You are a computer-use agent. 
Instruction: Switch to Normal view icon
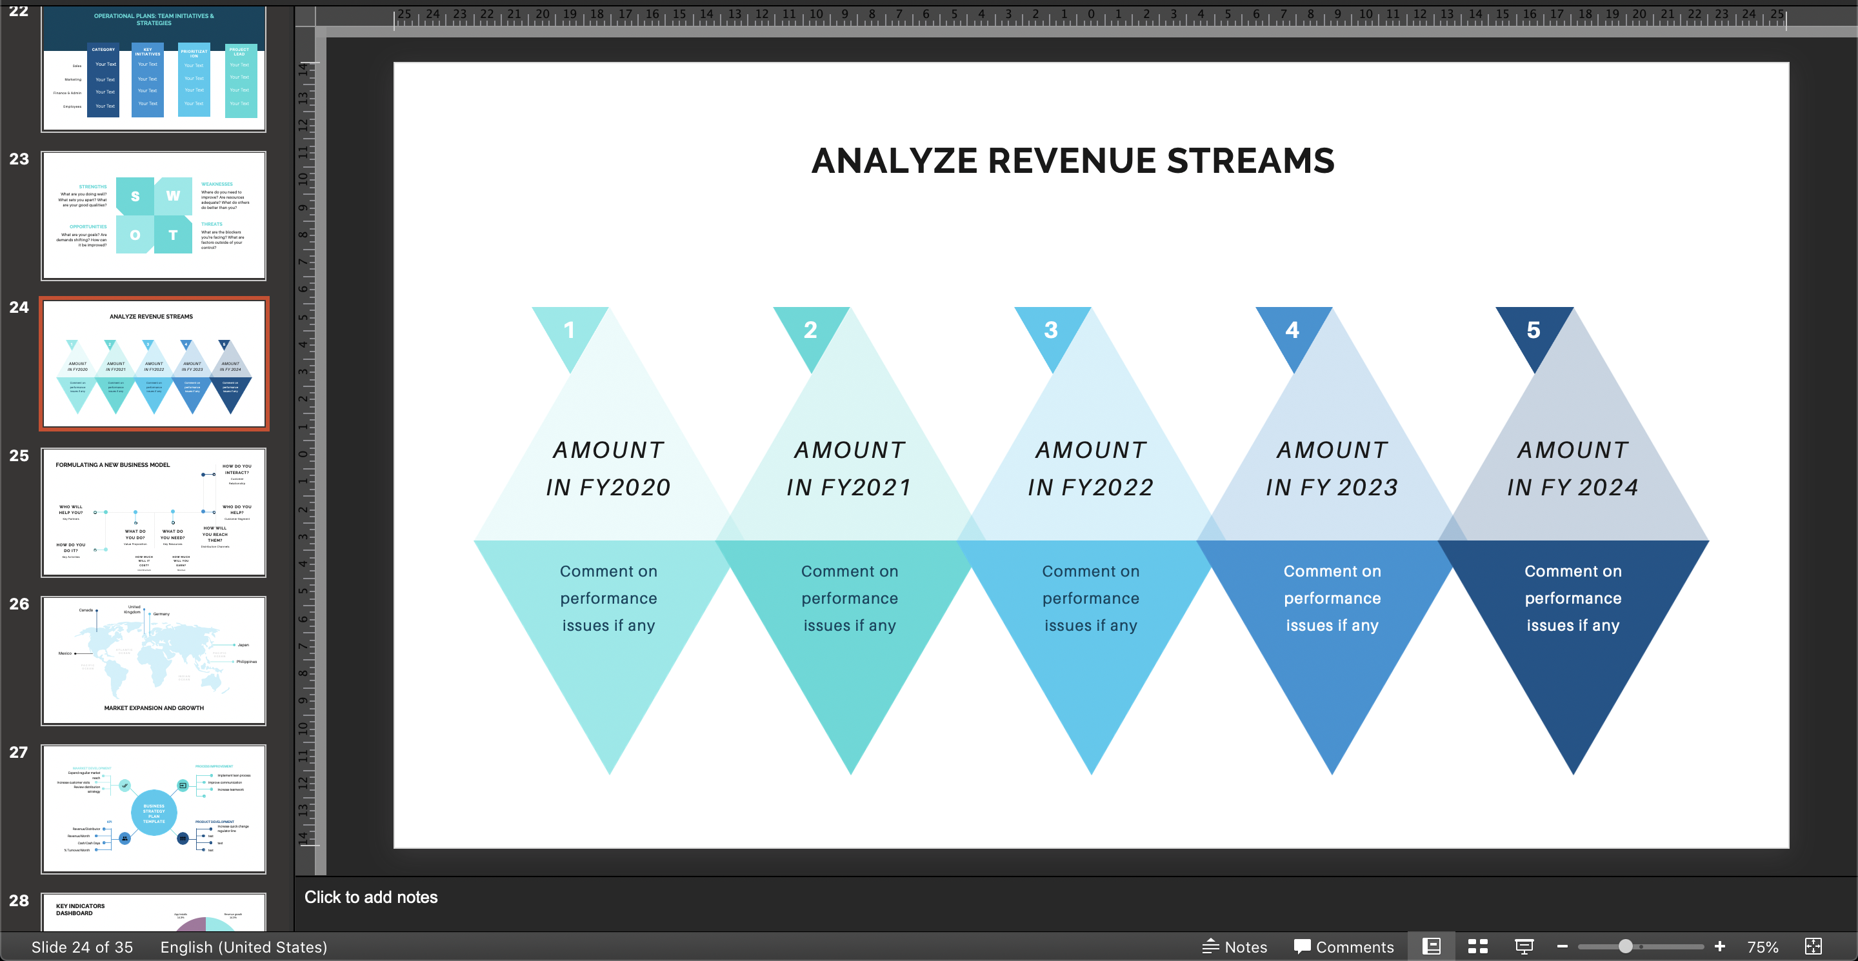pos(1431,946)
